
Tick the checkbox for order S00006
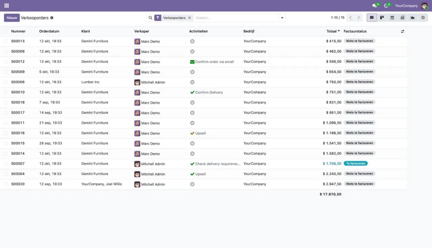tap(6, 82)
